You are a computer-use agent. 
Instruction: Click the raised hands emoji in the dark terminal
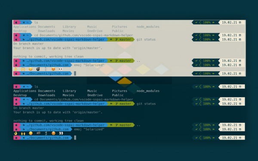pyautogui.click(x=23, y=134)
